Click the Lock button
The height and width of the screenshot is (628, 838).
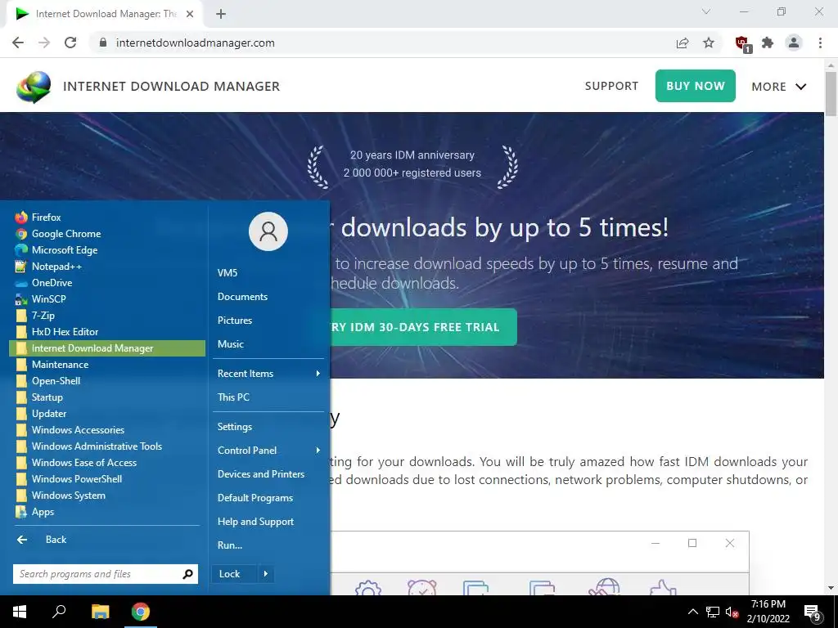tap(235, 574)
